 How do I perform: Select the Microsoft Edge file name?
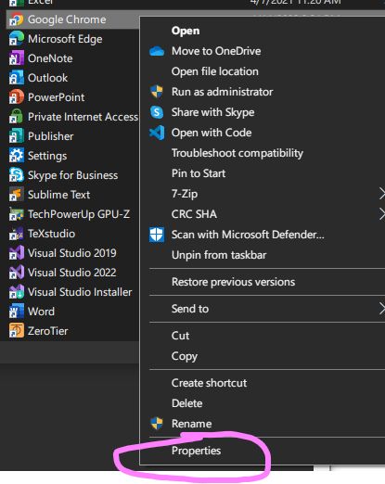(65, 39)
